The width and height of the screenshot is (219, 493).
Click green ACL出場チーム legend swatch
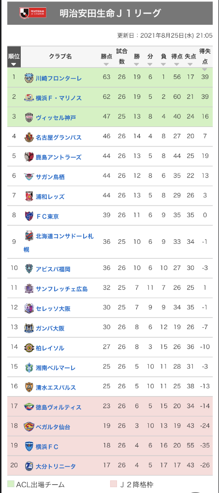(11, 484)
